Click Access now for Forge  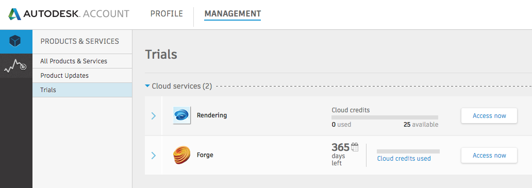click(489, 156)
